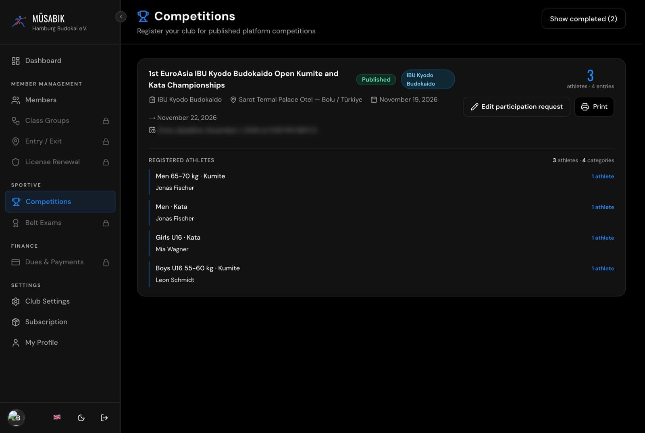This screenshot has height=433, width=645.
Task: Click the competition title 1st EuroAsia IBU Kyodo
Action: (x=243, y=79)
